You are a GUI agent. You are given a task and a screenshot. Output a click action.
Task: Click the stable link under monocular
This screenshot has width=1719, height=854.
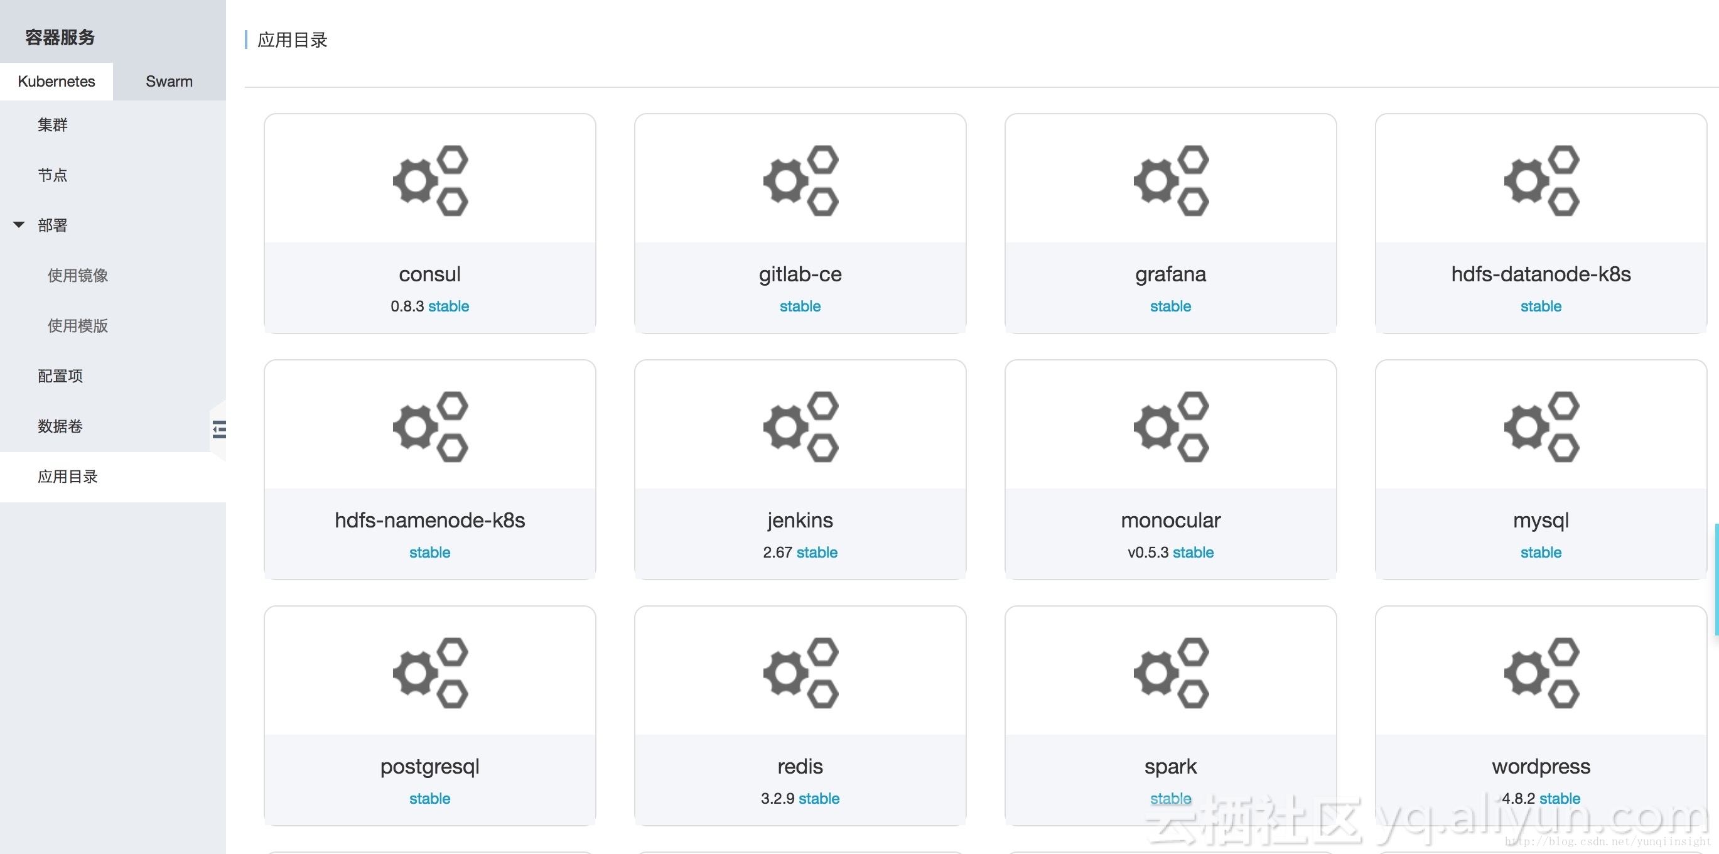click(1193, 553)
